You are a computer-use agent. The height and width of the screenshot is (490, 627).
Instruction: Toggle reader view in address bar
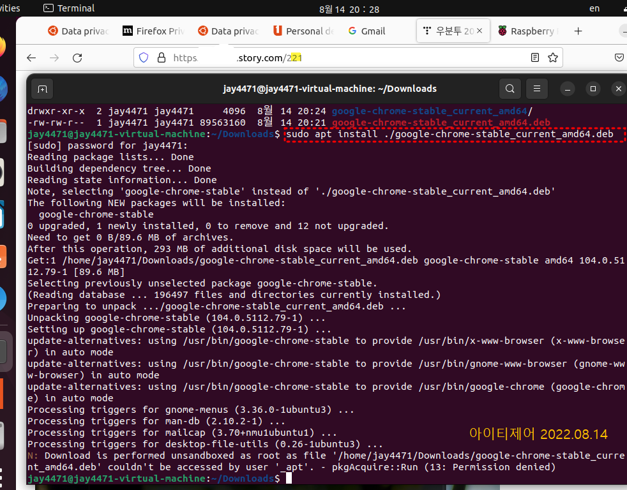pyautogui.click(x=535, y=57)
